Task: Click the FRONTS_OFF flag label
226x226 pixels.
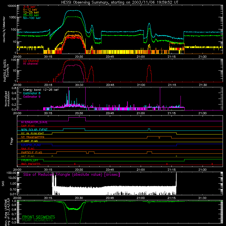Action: tap(30, 160)
